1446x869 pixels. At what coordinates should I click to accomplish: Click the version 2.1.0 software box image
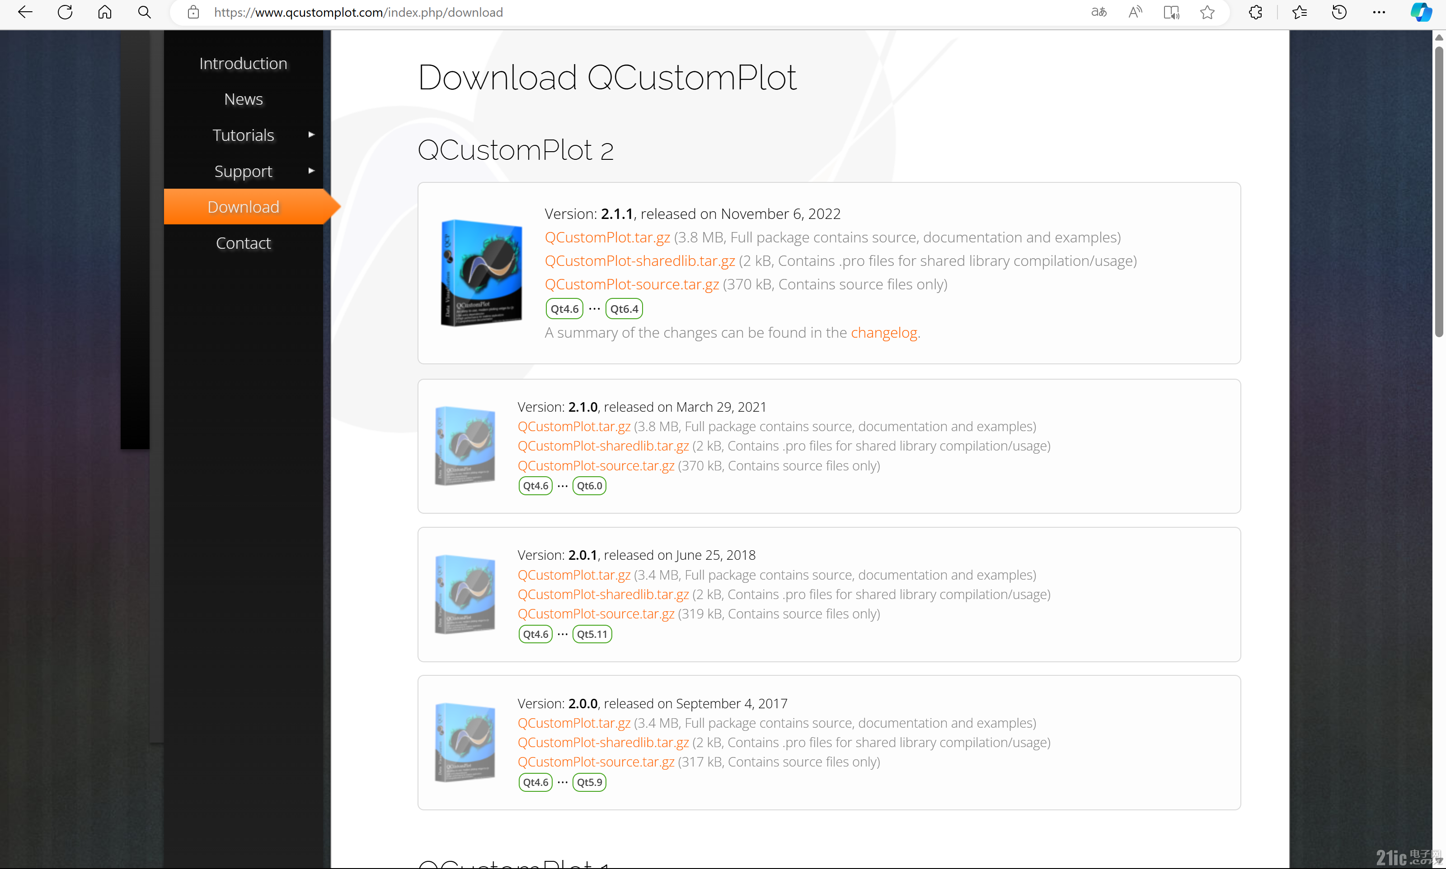pyautogui.click(x=465, y=446)
